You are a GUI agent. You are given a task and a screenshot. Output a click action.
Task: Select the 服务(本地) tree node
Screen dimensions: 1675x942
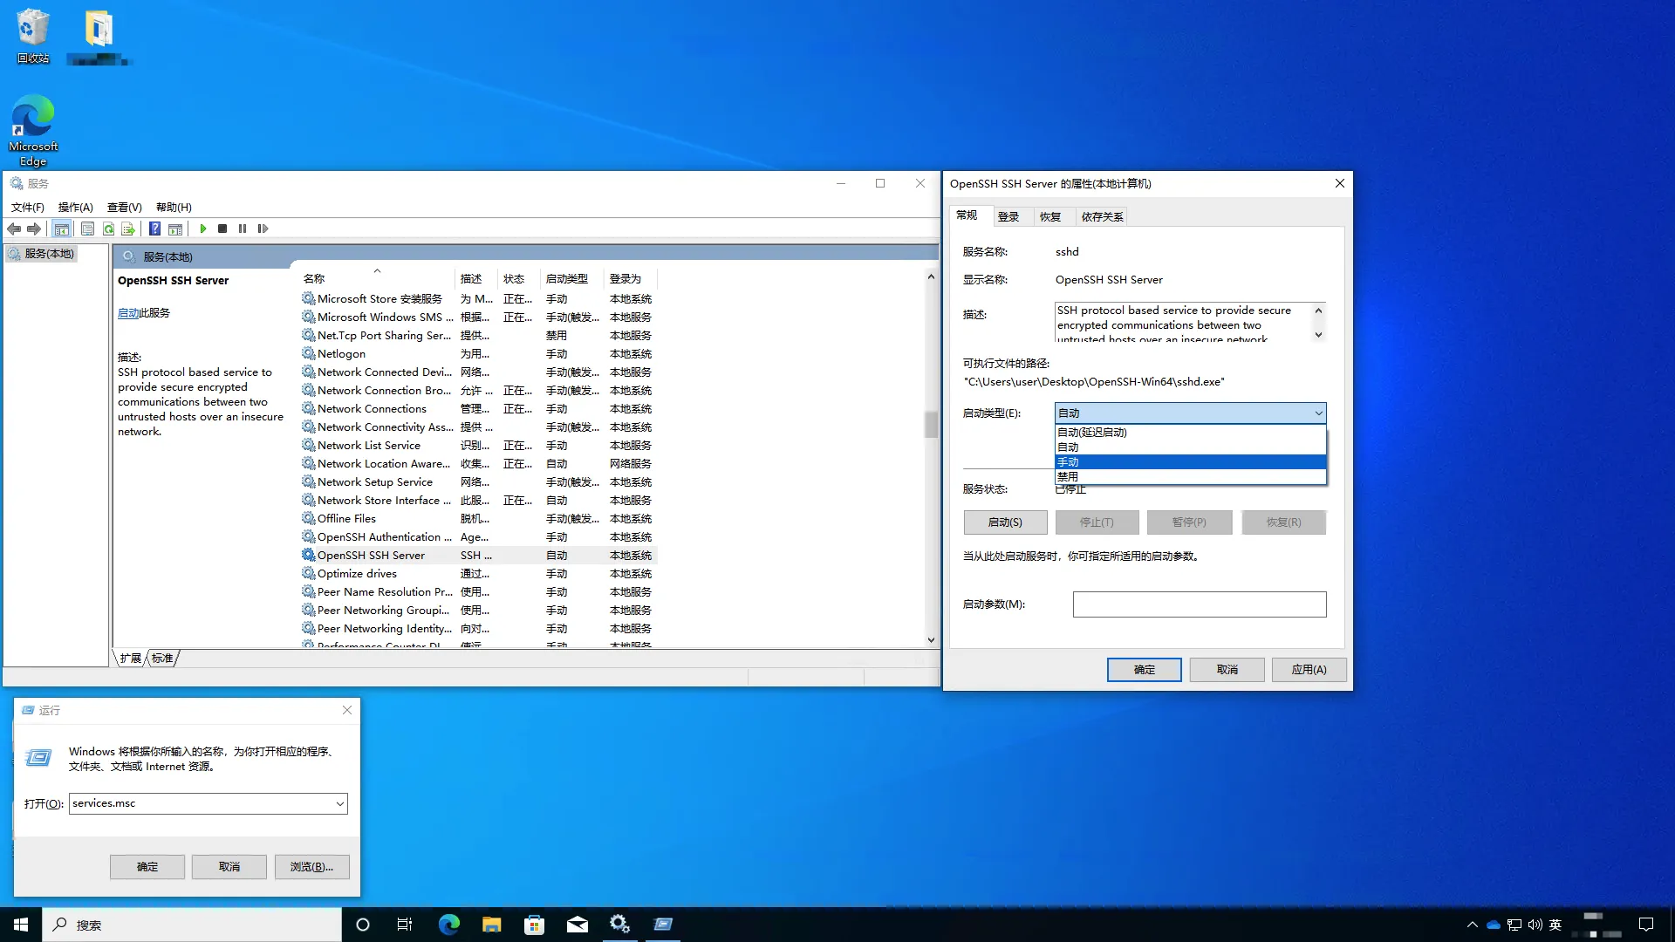(x=49, y=254)
